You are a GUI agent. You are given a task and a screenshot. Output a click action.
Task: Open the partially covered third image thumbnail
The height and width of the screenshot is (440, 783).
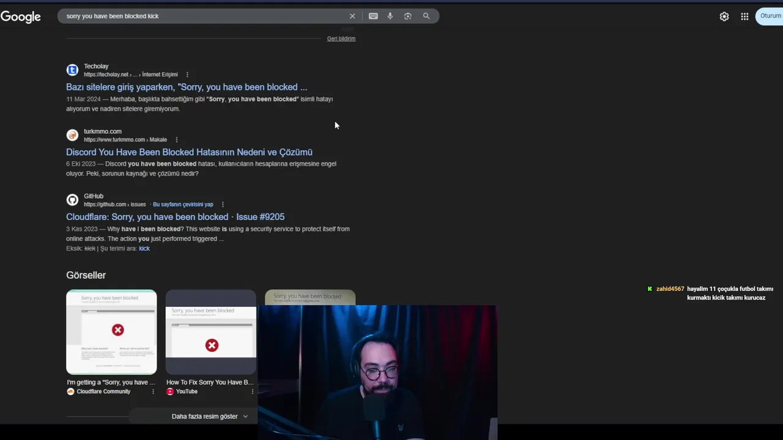[x=310, y=297]
